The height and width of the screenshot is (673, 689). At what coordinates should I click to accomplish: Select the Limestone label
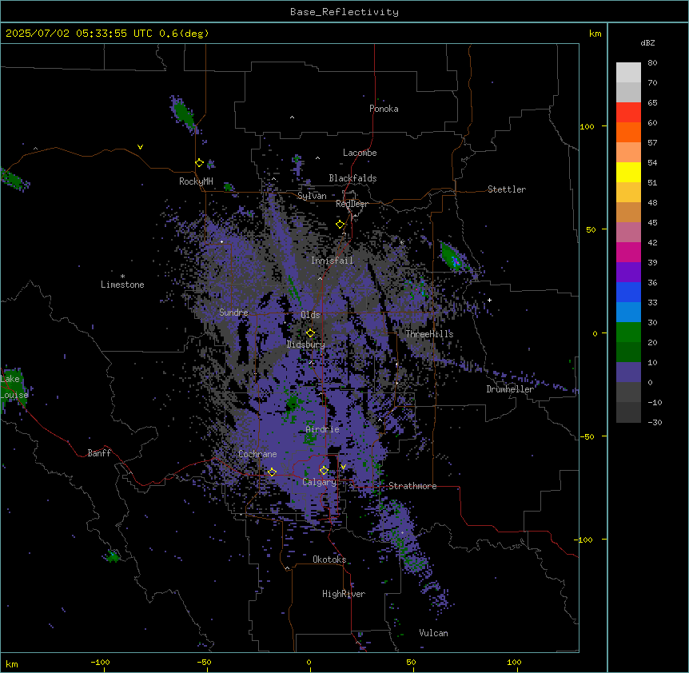pyautogui.click(x=122, y=285)
